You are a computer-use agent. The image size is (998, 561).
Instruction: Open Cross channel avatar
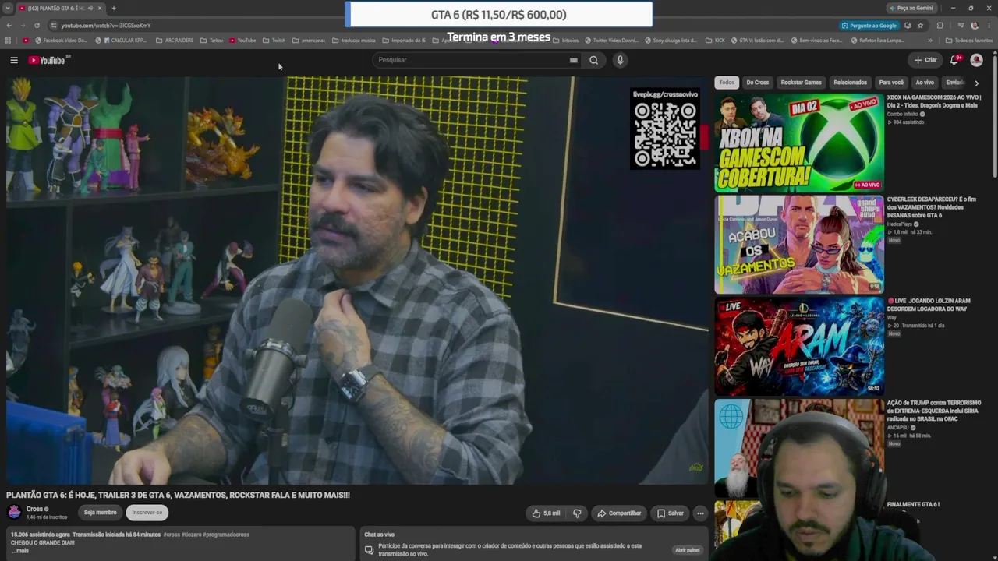click(14, 512)
